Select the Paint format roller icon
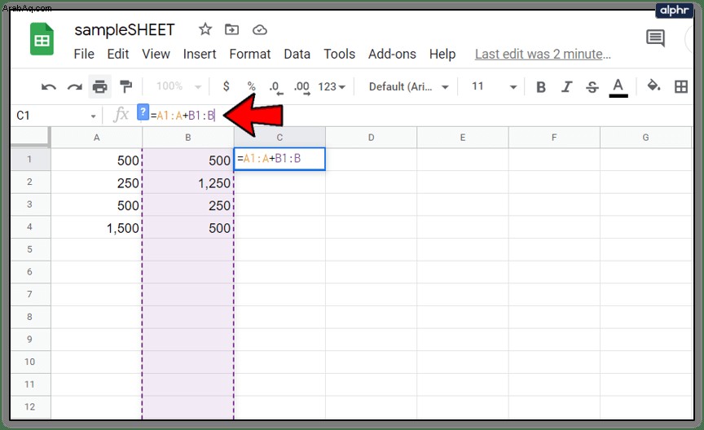 [125, 86]
